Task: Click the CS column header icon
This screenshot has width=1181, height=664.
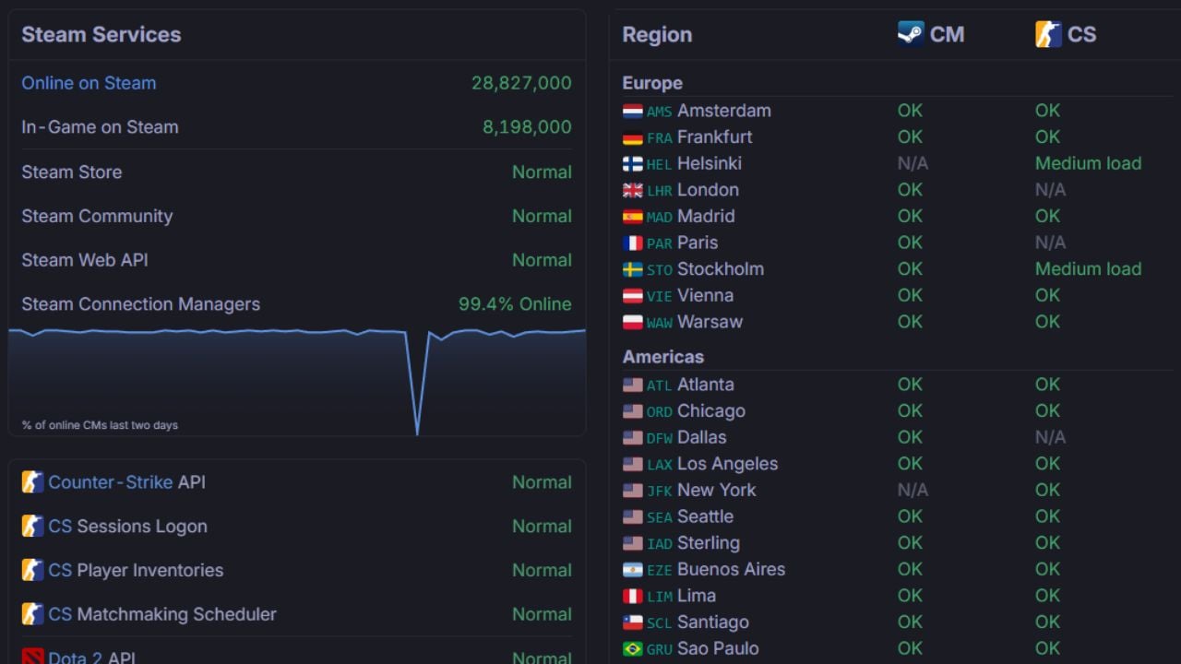Action: click(x=1047, y=34)
